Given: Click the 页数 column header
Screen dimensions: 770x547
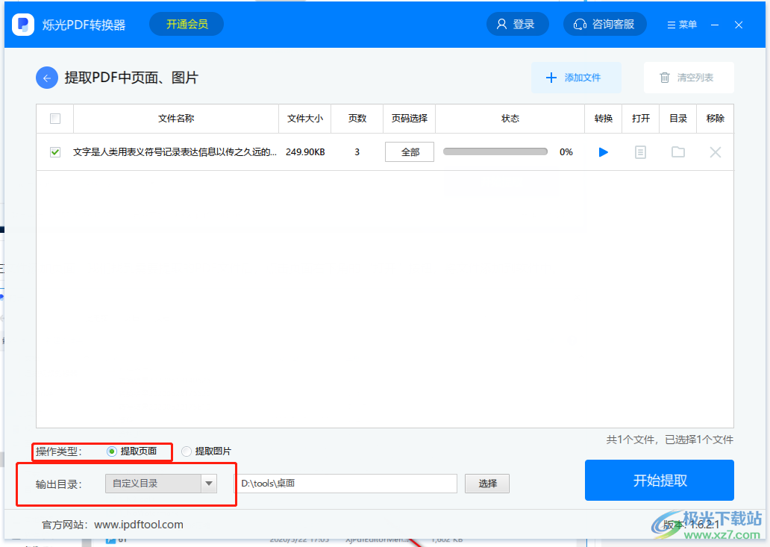Looking at the screenshot, I should pos(357,119).
